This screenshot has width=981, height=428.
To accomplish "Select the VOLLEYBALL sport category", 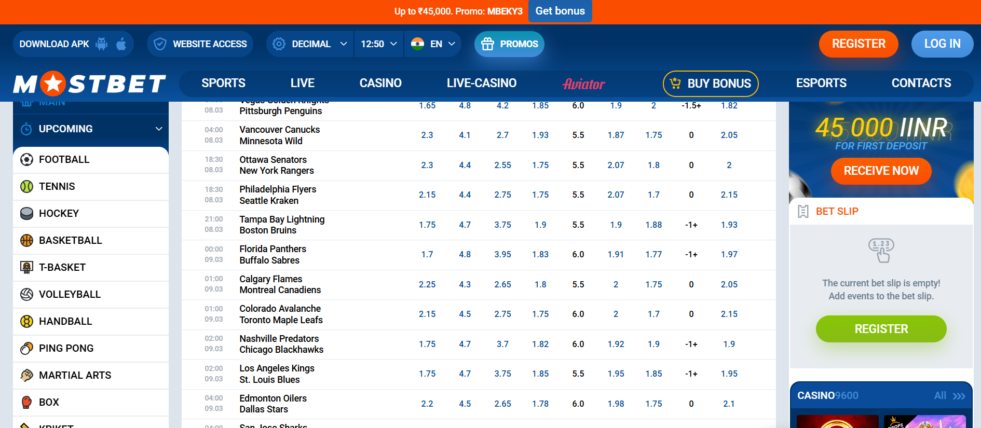I will pyautogui.click(x=91, y=294).
